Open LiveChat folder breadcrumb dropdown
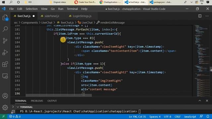The image size is (212, 119). click(x=47, y=22)
